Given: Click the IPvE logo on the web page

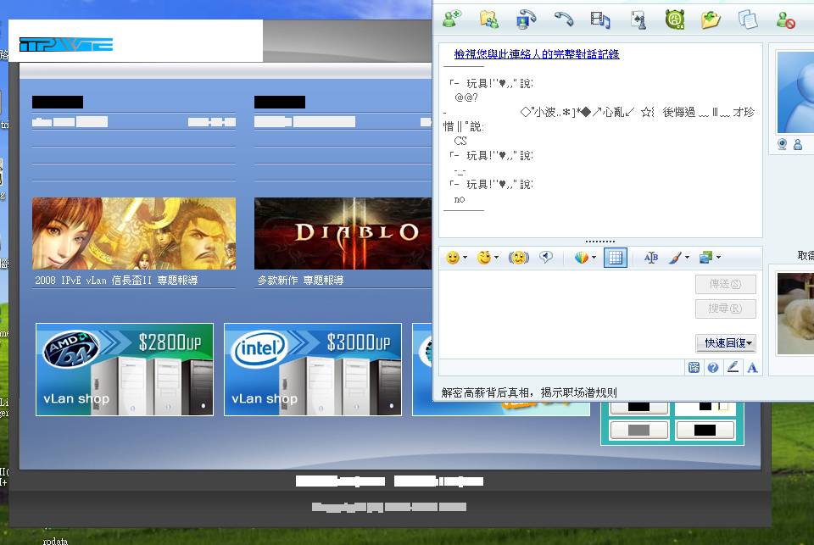Looking at the screenshot, I should point(66,45).
